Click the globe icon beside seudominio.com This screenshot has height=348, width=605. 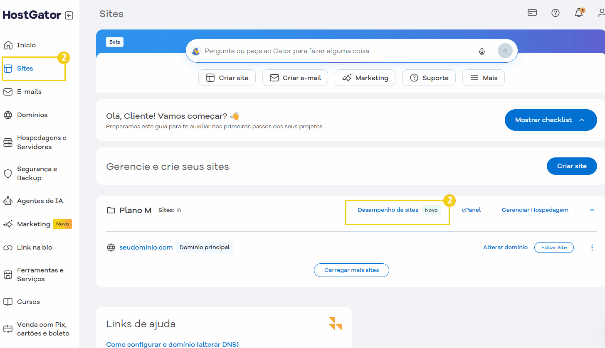(111, 247)
